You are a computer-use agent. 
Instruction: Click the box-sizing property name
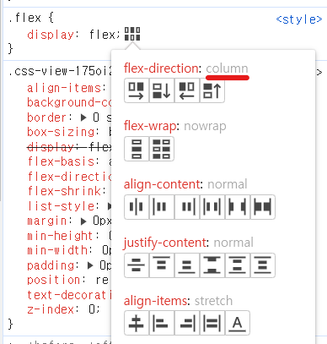click(x=61, y=132)
